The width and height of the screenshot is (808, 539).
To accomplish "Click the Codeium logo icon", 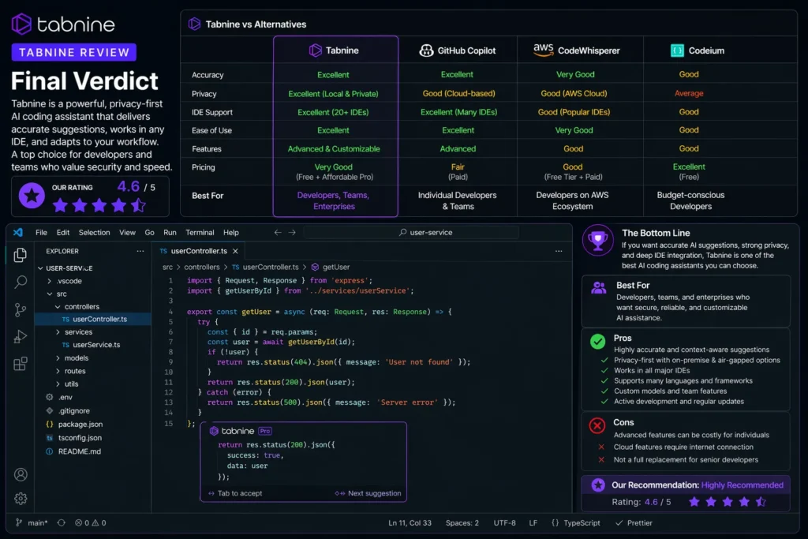I will (x=677, y=51).
